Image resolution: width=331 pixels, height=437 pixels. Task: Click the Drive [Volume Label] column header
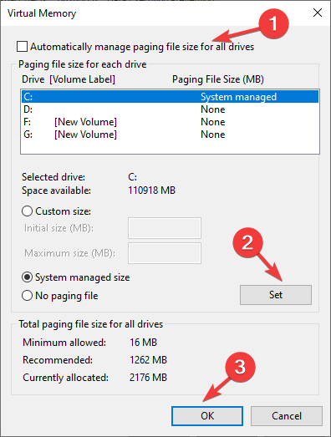tap(69, 79)
